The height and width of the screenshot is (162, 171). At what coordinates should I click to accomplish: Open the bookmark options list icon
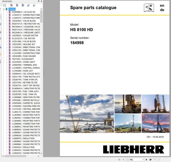(5, 5)
